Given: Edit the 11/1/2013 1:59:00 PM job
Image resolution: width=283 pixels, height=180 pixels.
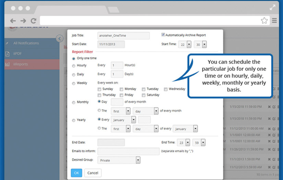Looking at the screenshot, I should (x=274, y=159).
